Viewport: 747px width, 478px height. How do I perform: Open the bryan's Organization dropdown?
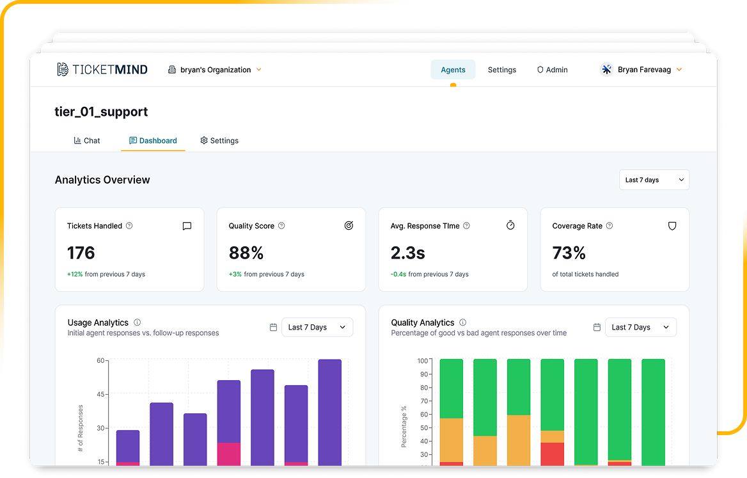214,70
